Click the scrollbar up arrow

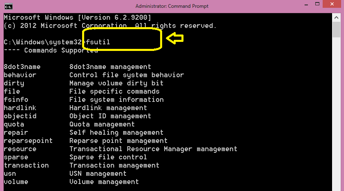click(x=336, y=17)
